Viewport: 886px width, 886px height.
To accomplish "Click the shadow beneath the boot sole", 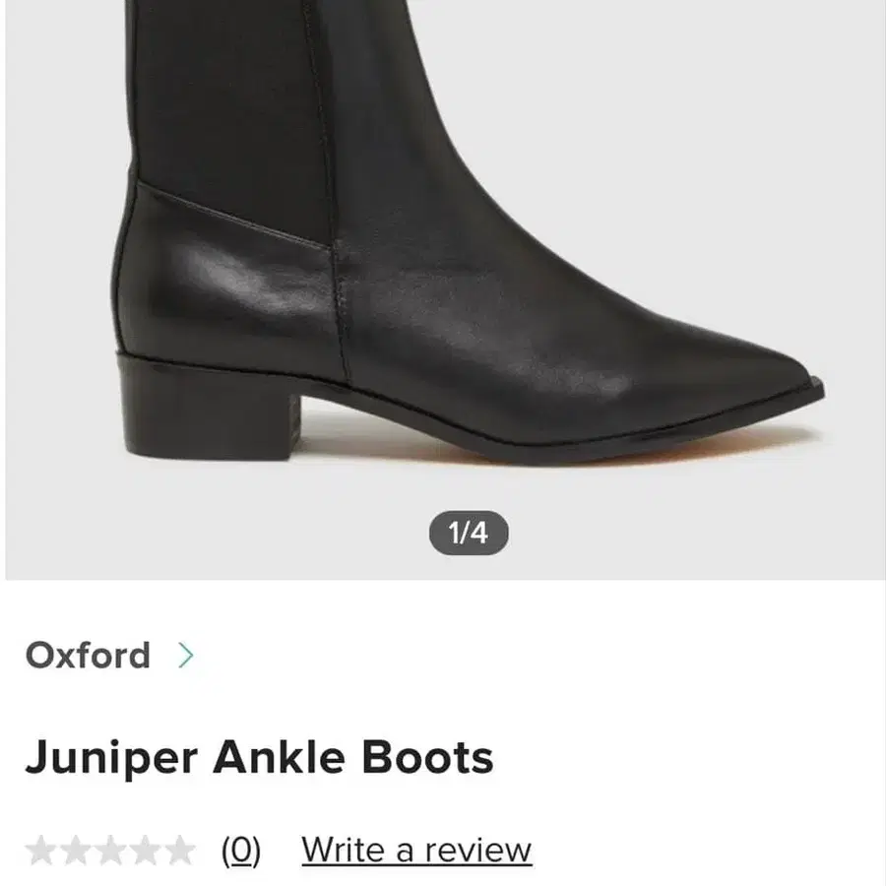I will tap(591, 448).
